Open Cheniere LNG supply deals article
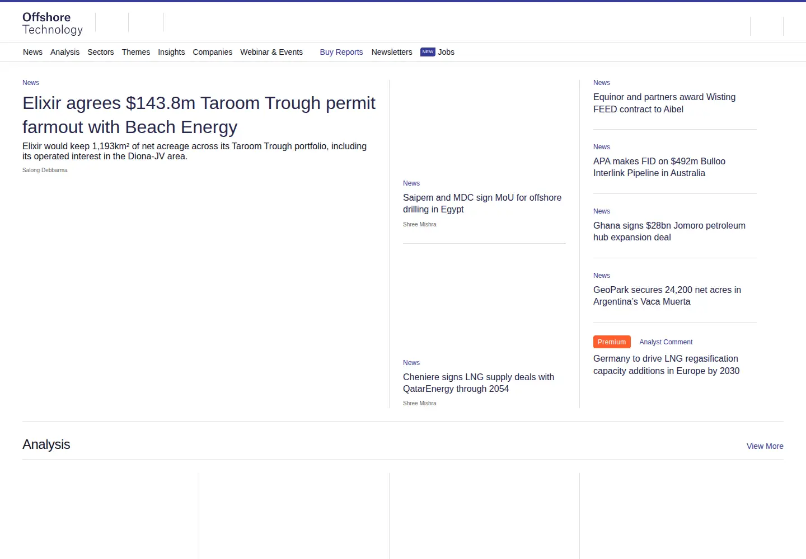The width and height of the screenshot is (806, 559). 479,383
